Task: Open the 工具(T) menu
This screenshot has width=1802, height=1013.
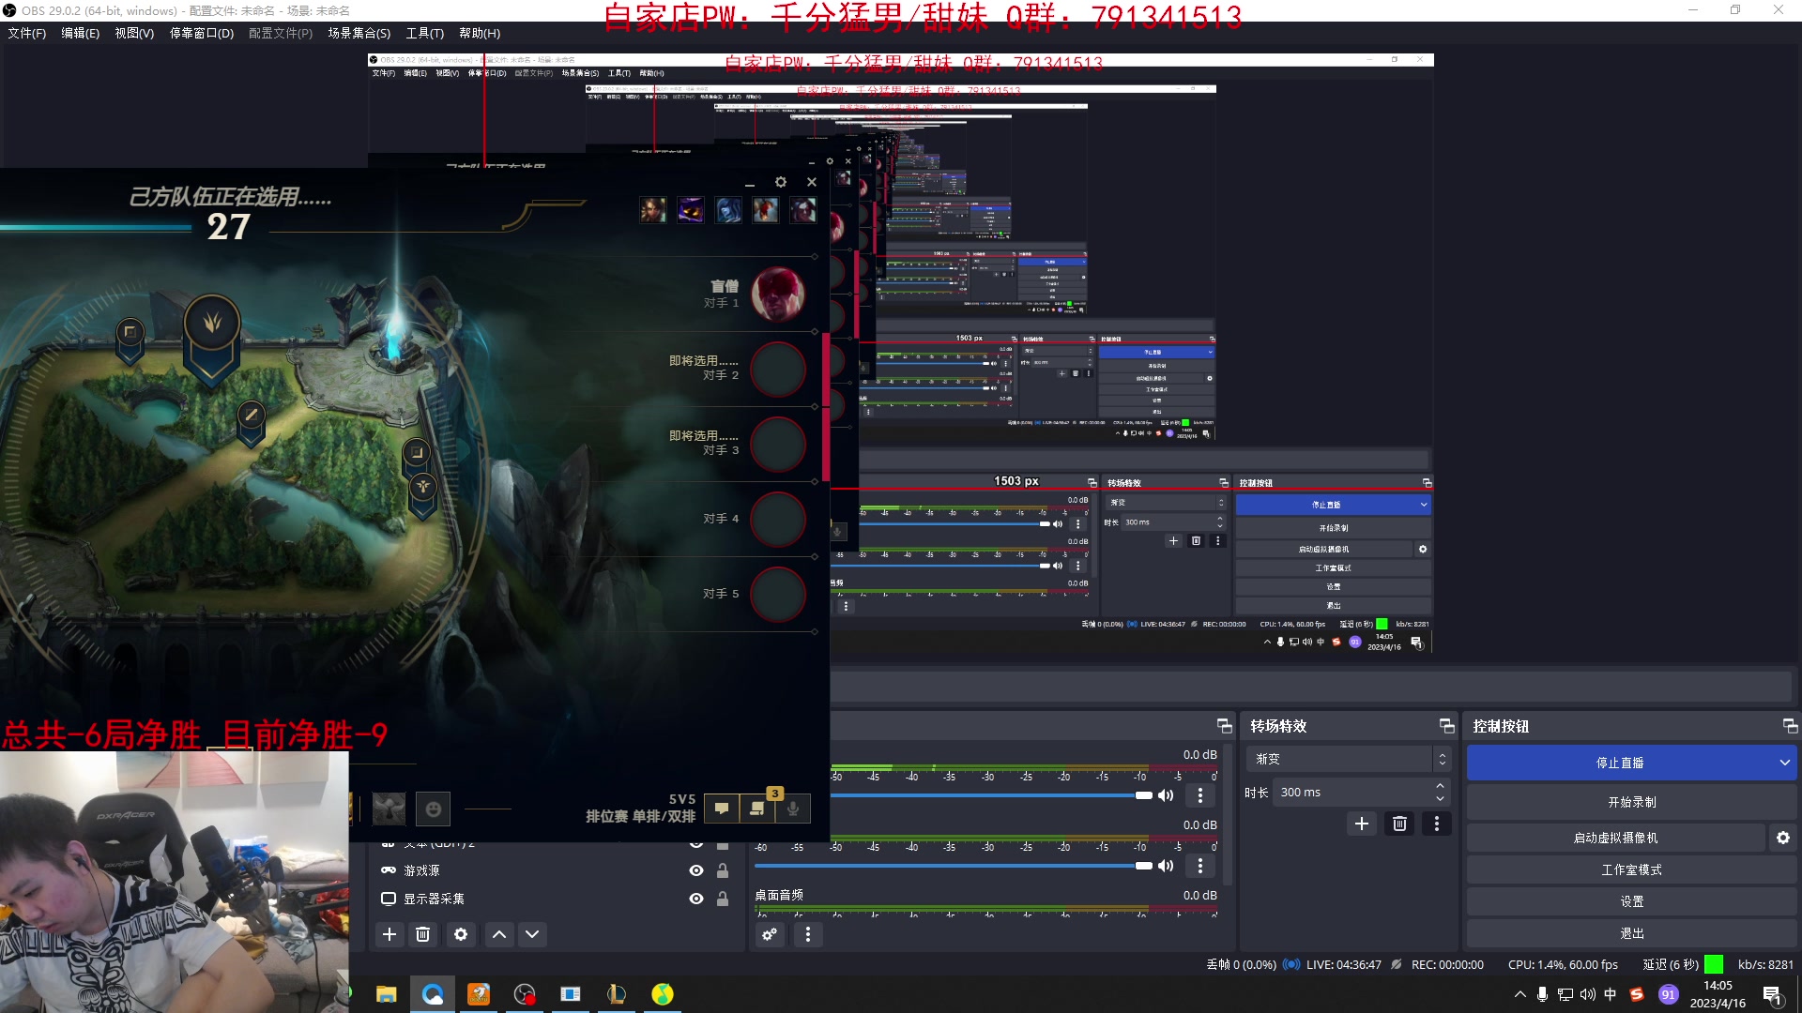Action: coord(425,33)
